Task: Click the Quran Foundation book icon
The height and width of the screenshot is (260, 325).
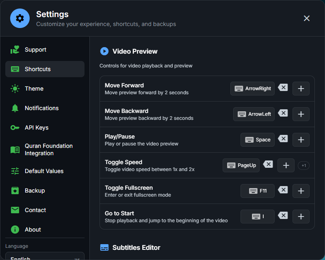Action: pos(15,149)
